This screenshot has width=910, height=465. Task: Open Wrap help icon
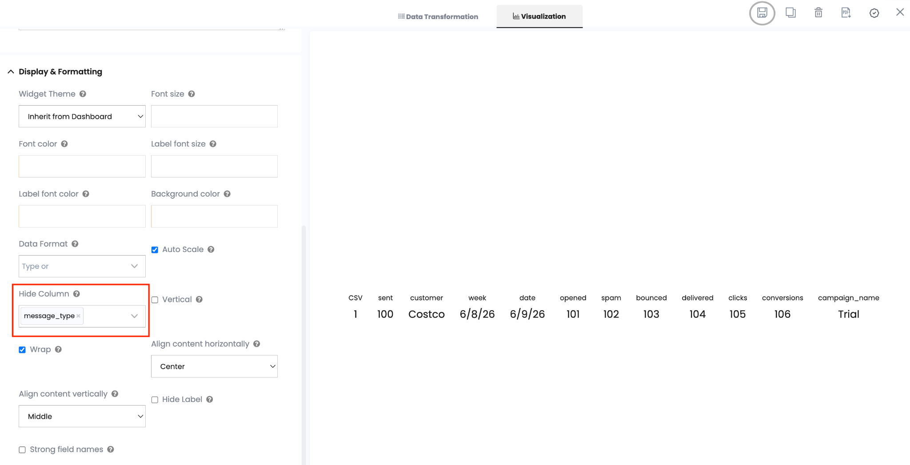(x=58, y=350)
